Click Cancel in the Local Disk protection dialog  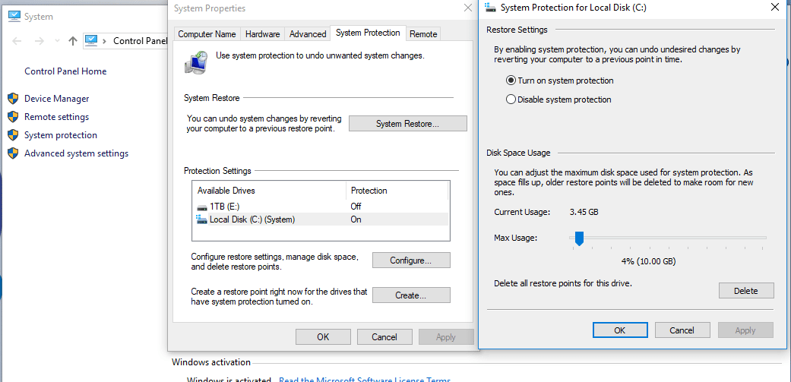point(682,330)
